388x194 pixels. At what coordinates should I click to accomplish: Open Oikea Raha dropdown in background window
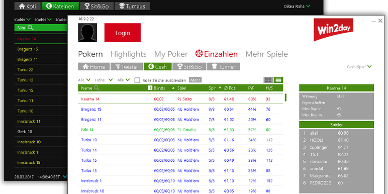[297, 7]
